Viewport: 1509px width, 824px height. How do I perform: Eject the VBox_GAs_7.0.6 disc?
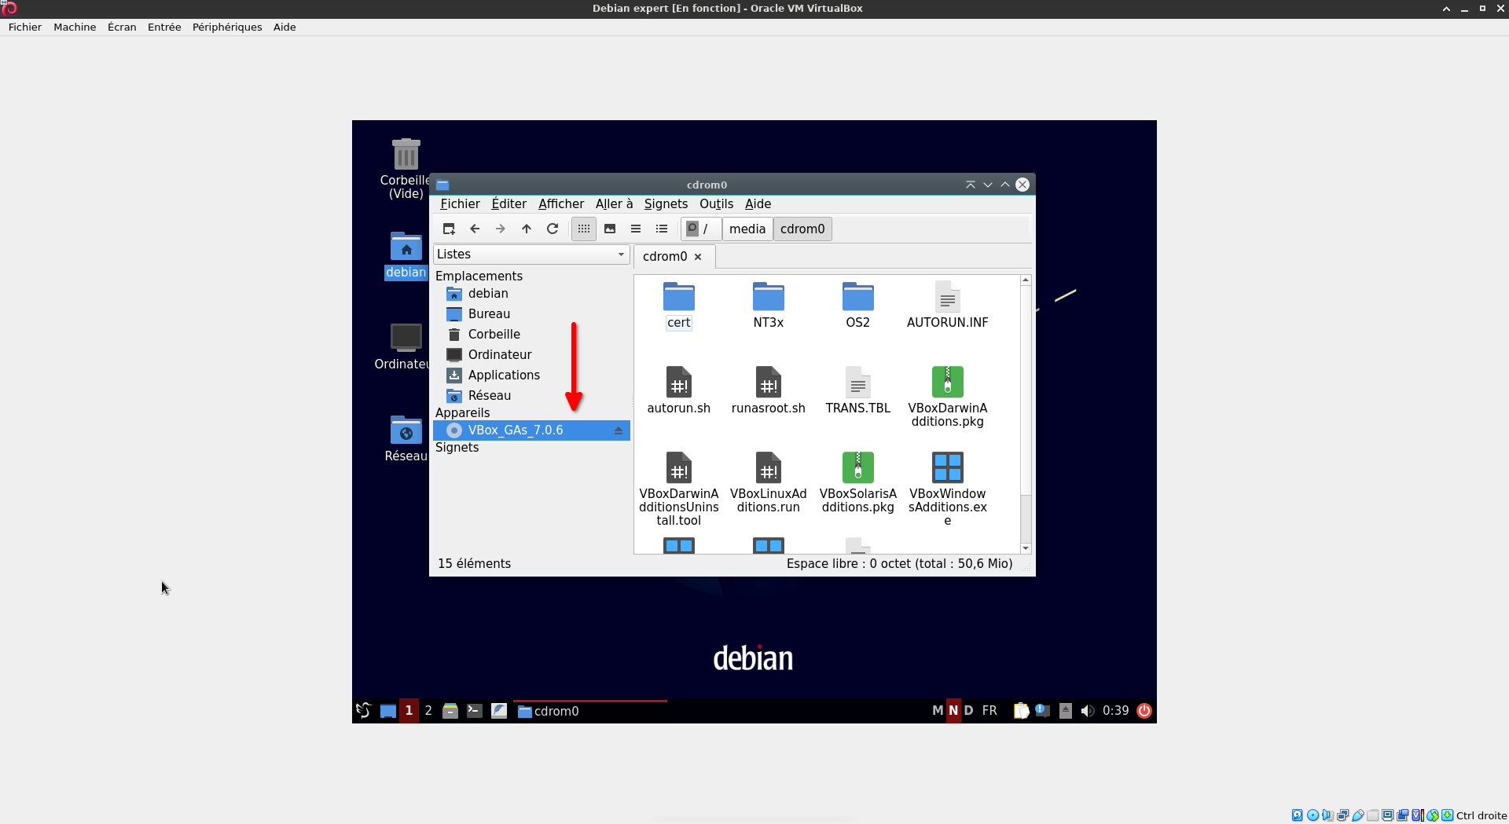[x=619, y=430]
